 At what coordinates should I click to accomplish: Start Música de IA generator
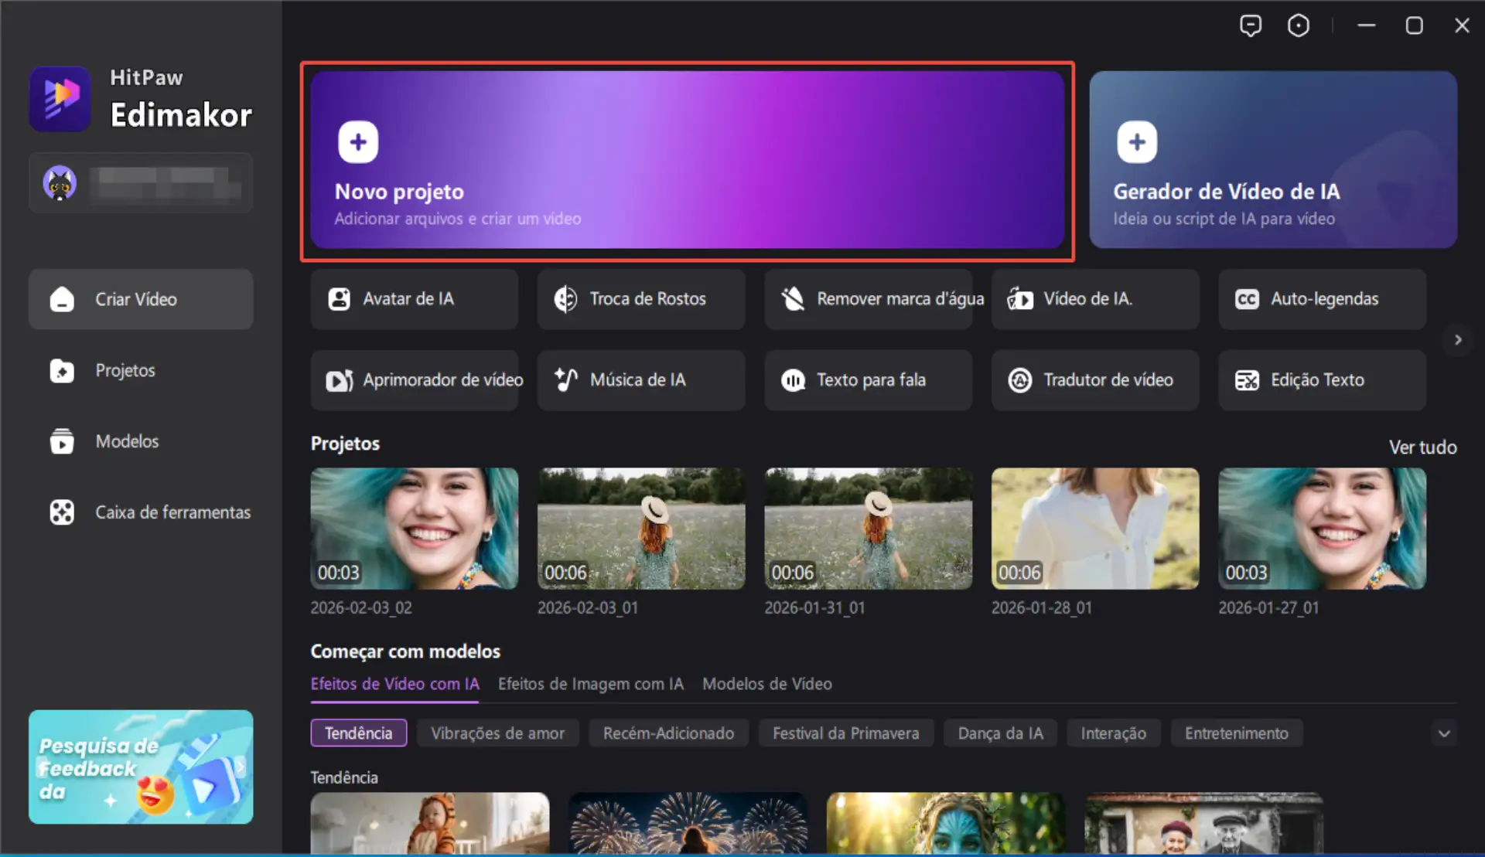click(640, 380)
